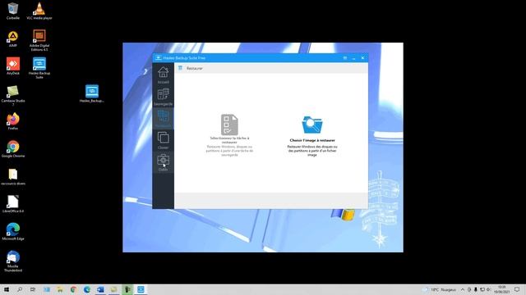This screenshot has height=295, width=526.
Task: Open Hasleo Backup Suite desktop shortcut
Action: [39, 68]
